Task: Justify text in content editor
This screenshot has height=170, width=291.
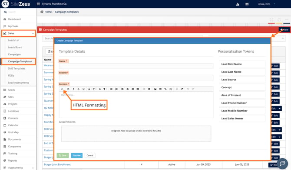Action: point(138,89)
